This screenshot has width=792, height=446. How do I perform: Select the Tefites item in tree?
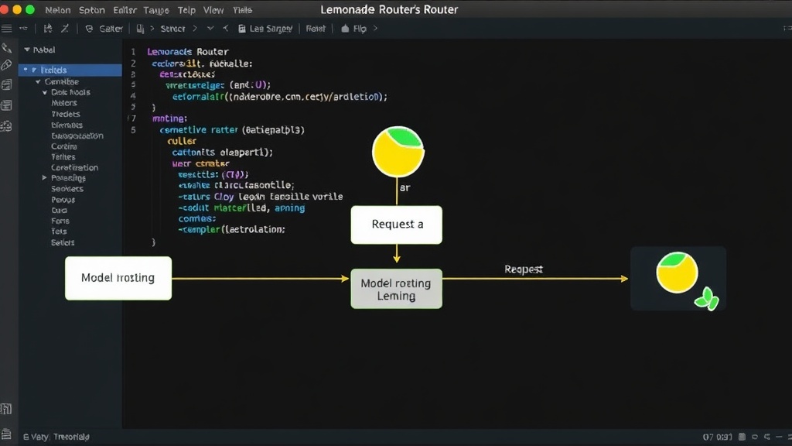point(63,157)
